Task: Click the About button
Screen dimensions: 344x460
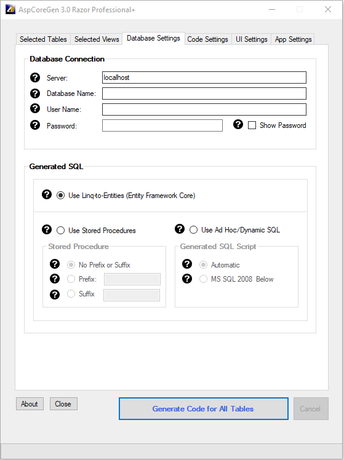Action: 30,404
